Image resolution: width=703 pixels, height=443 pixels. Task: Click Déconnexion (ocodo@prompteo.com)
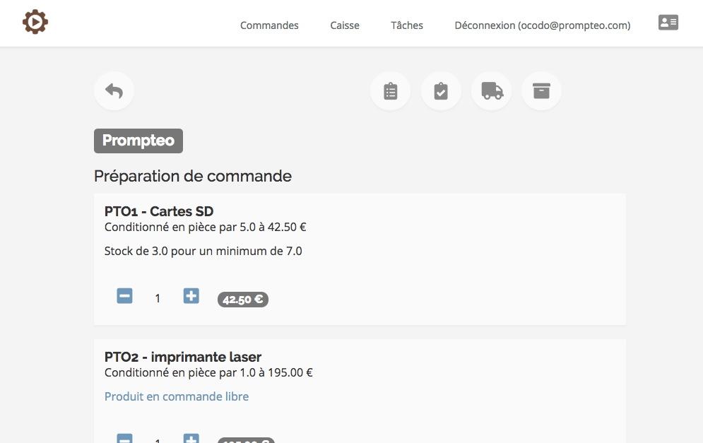tap(543, 25)
